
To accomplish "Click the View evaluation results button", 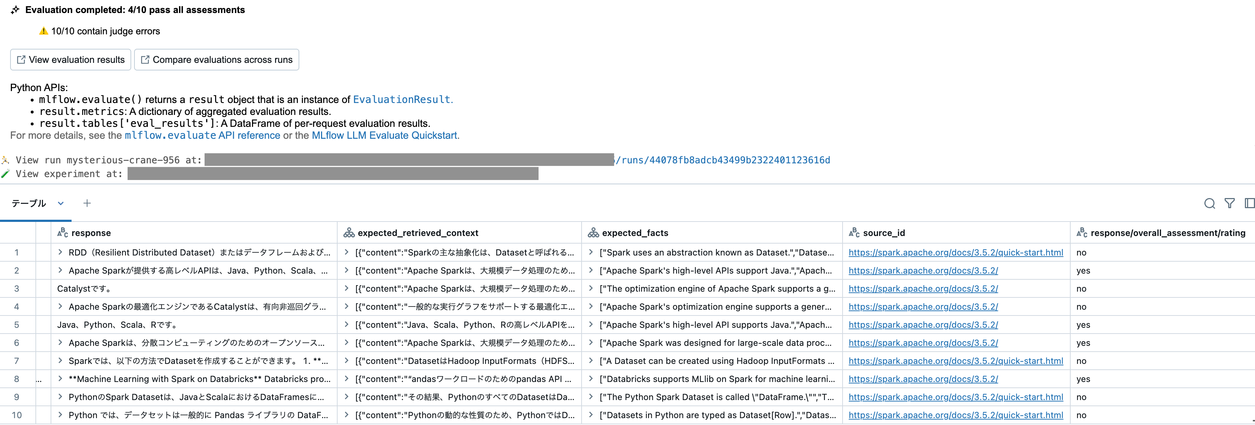I will click(70, 59).
